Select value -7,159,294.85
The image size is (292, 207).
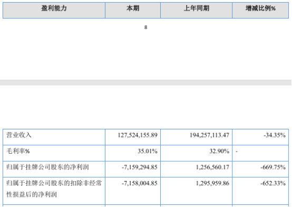click(x=140, y=167)
